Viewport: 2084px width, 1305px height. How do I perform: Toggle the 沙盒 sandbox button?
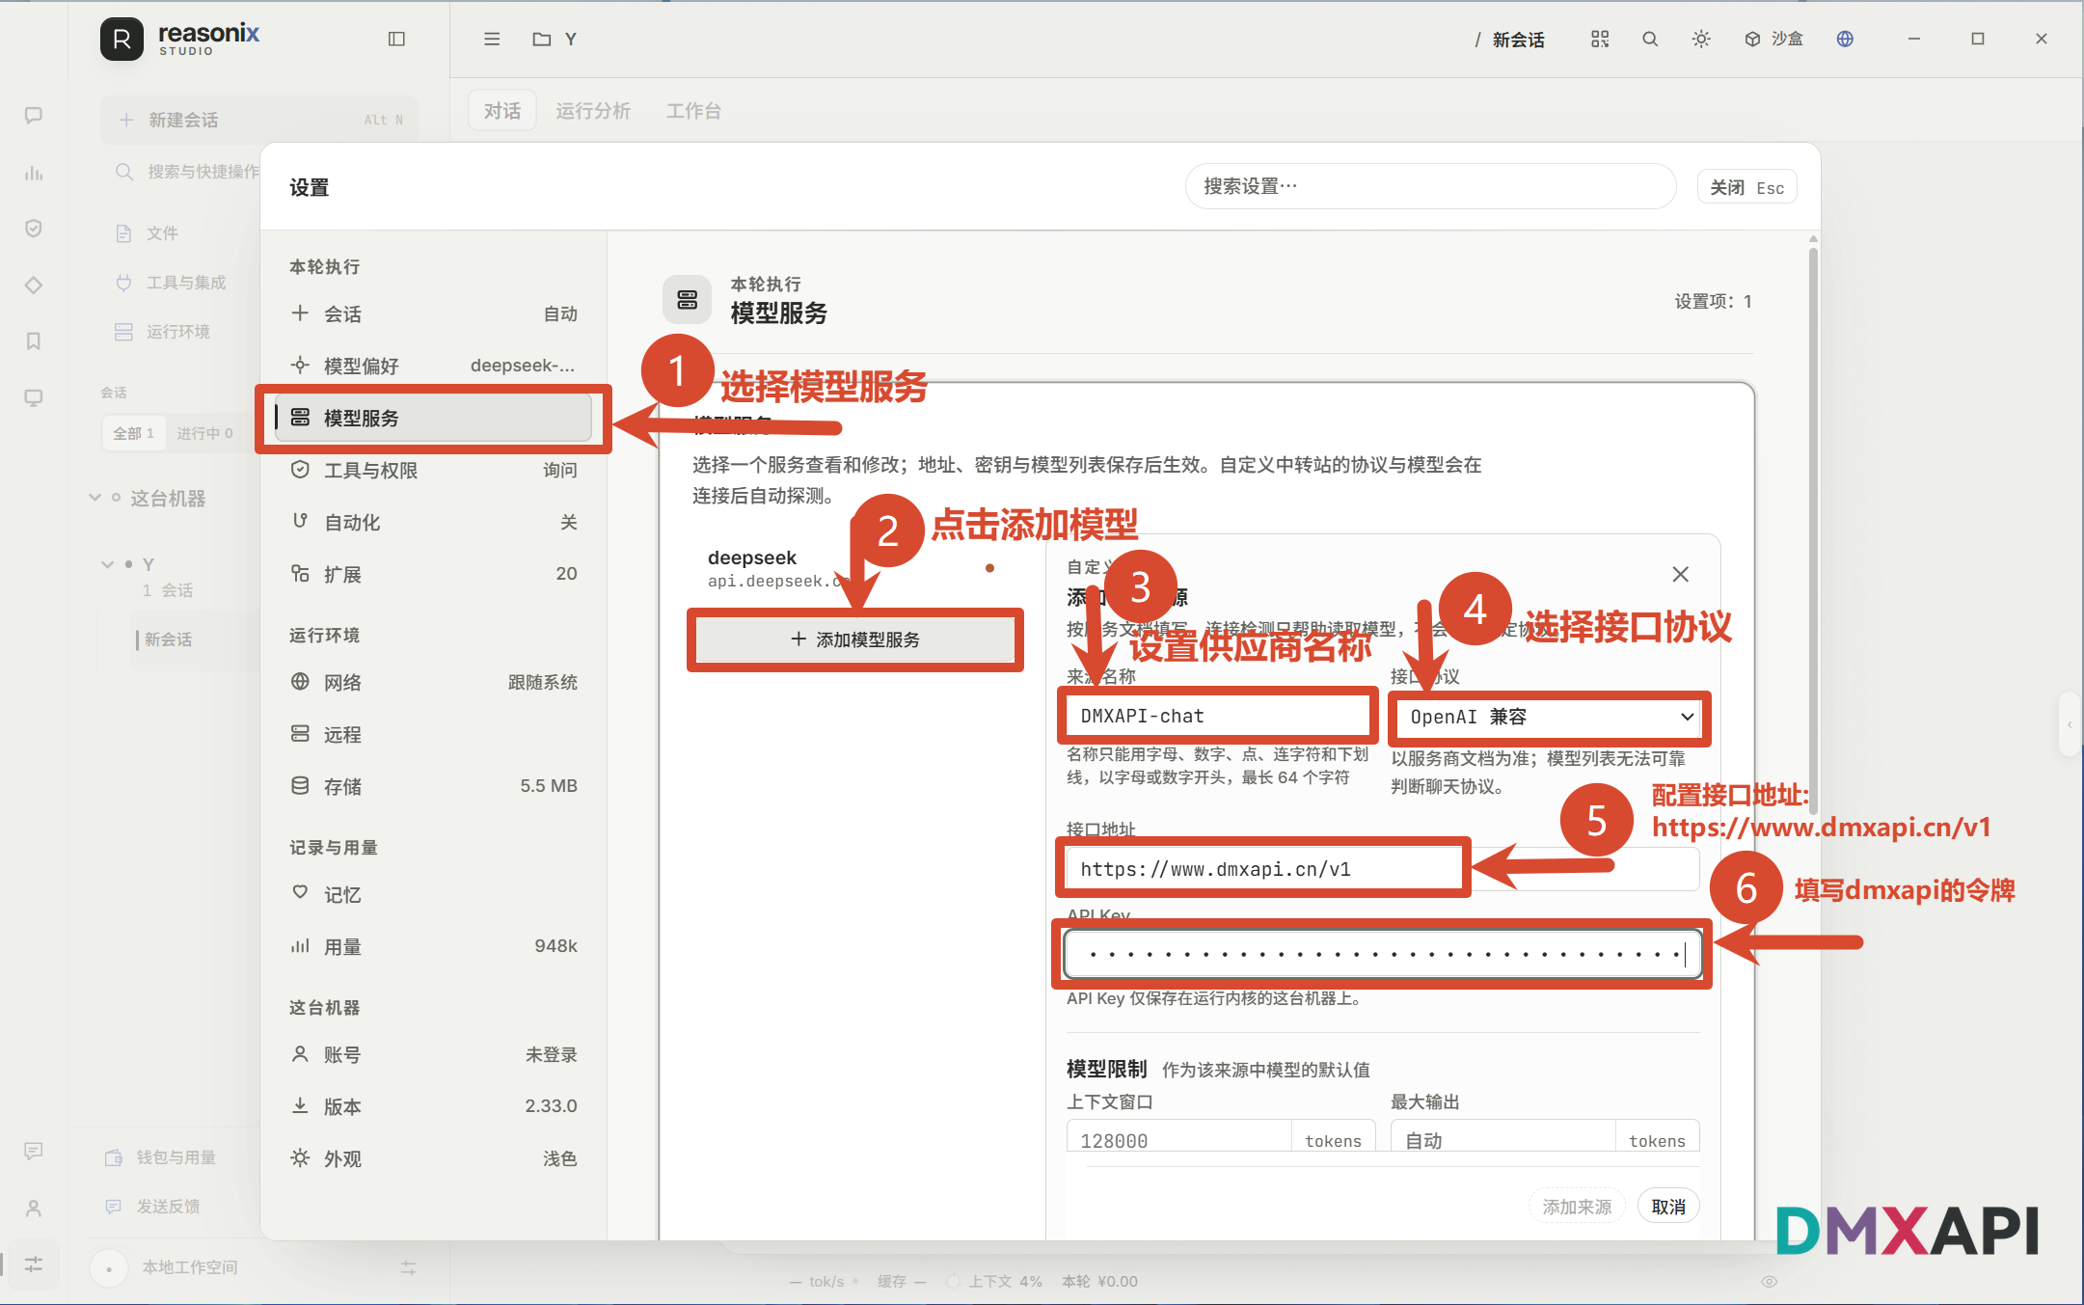[x=1773, y=39]
